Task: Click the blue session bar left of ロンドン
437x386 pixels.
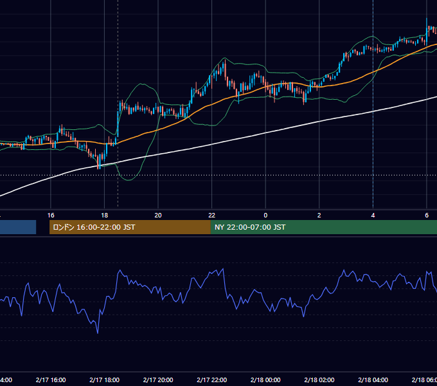Action: (18, 227)
